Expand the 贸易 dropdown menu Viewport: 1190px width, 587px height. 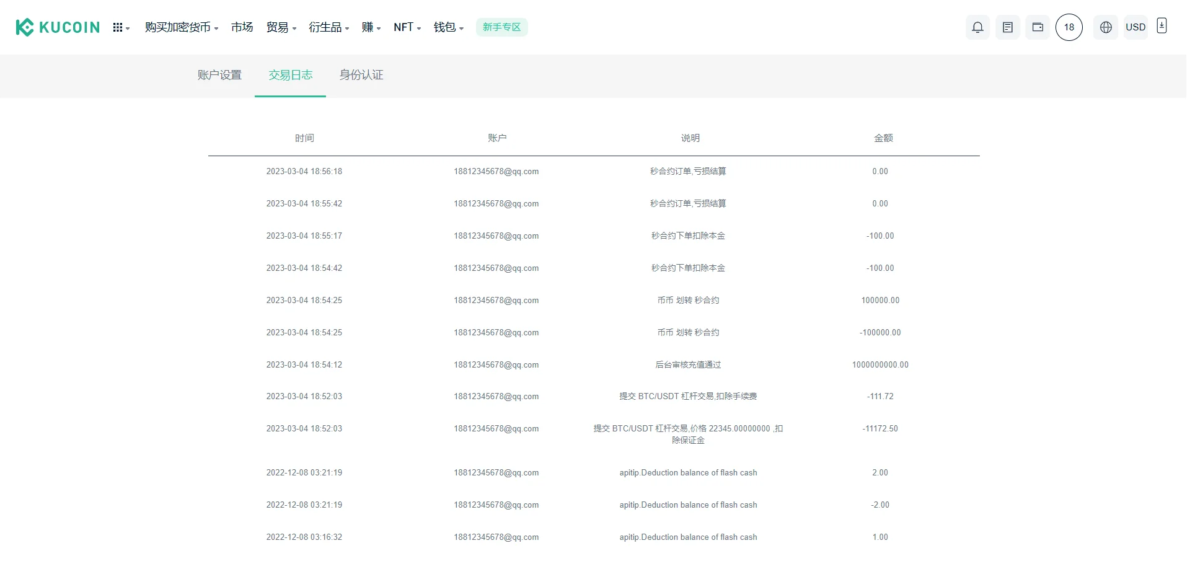tap(281, 27)
